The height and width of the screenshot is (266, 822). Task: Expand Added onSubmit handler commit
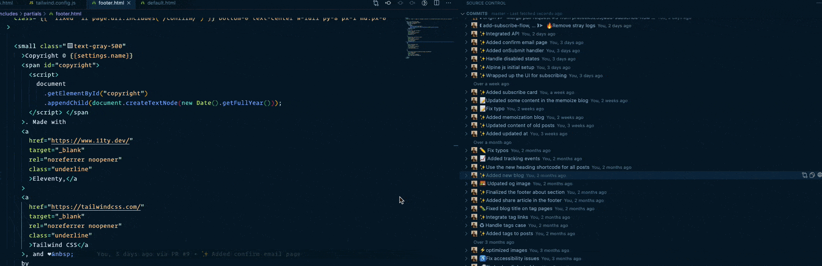pyautogui.click(x=466, y=50)
